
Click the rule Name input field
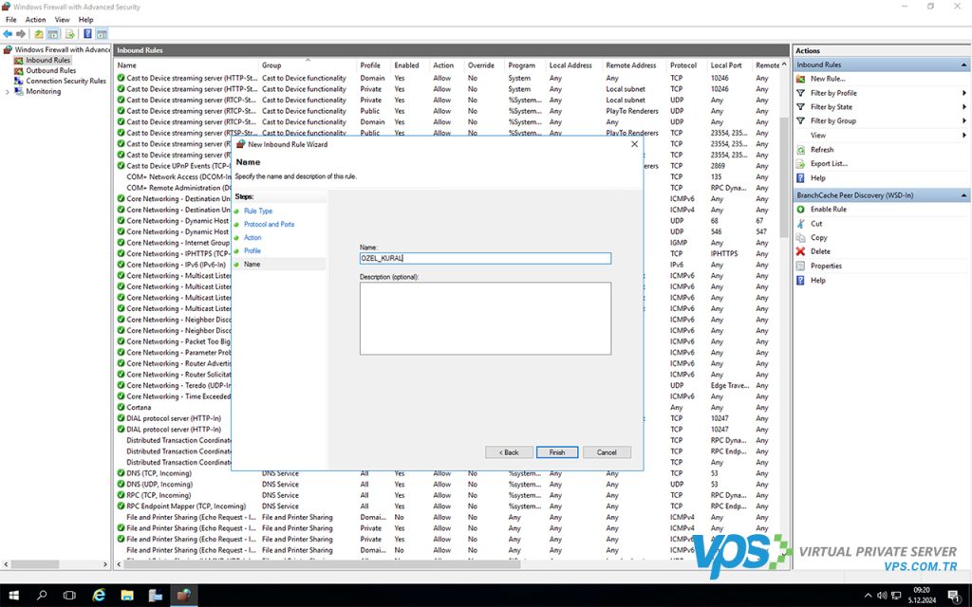tap(485, 258)
